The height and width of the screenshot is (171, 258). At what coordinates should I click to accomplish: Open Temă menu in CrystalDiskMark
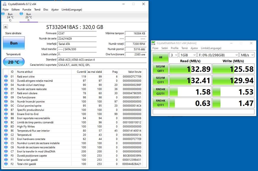(x=184, y=48)
